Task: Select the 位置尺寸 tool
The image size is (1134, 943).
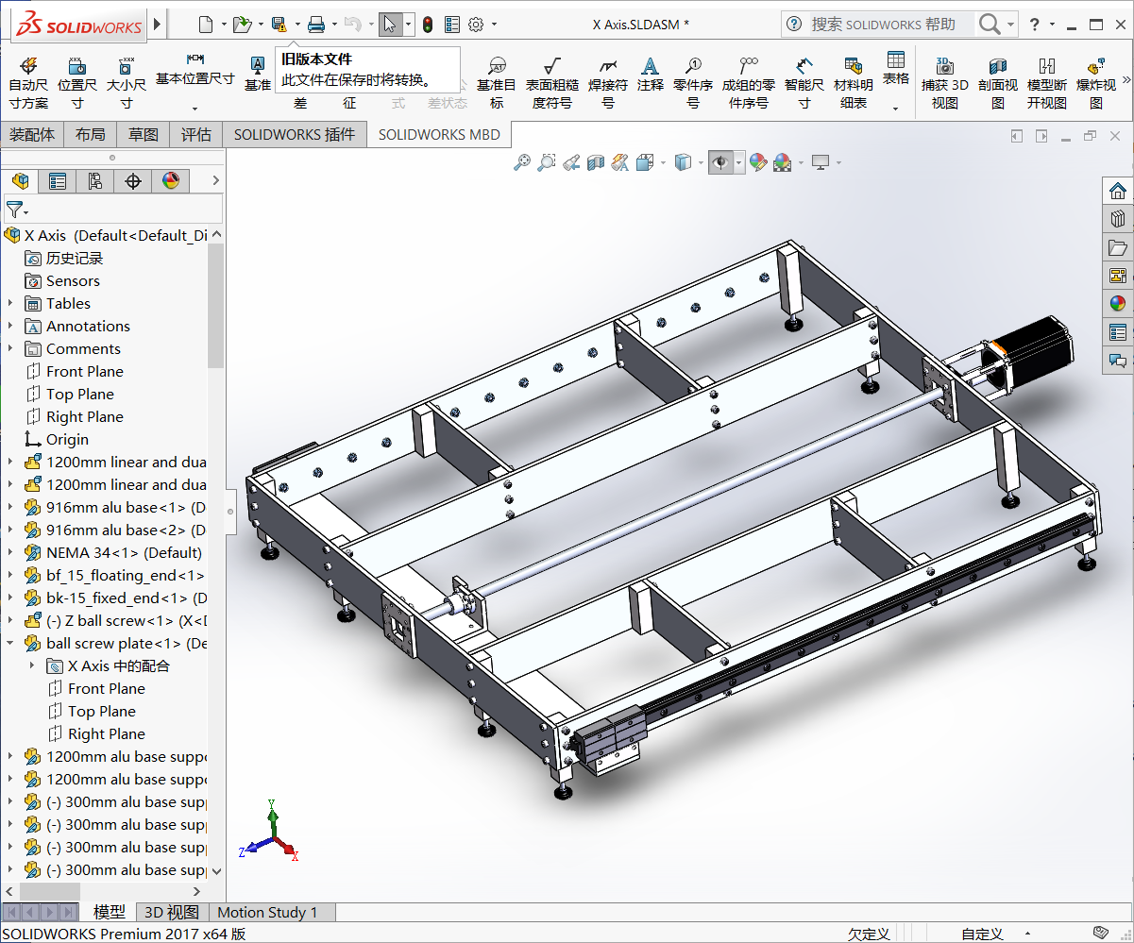Action: 77,83
